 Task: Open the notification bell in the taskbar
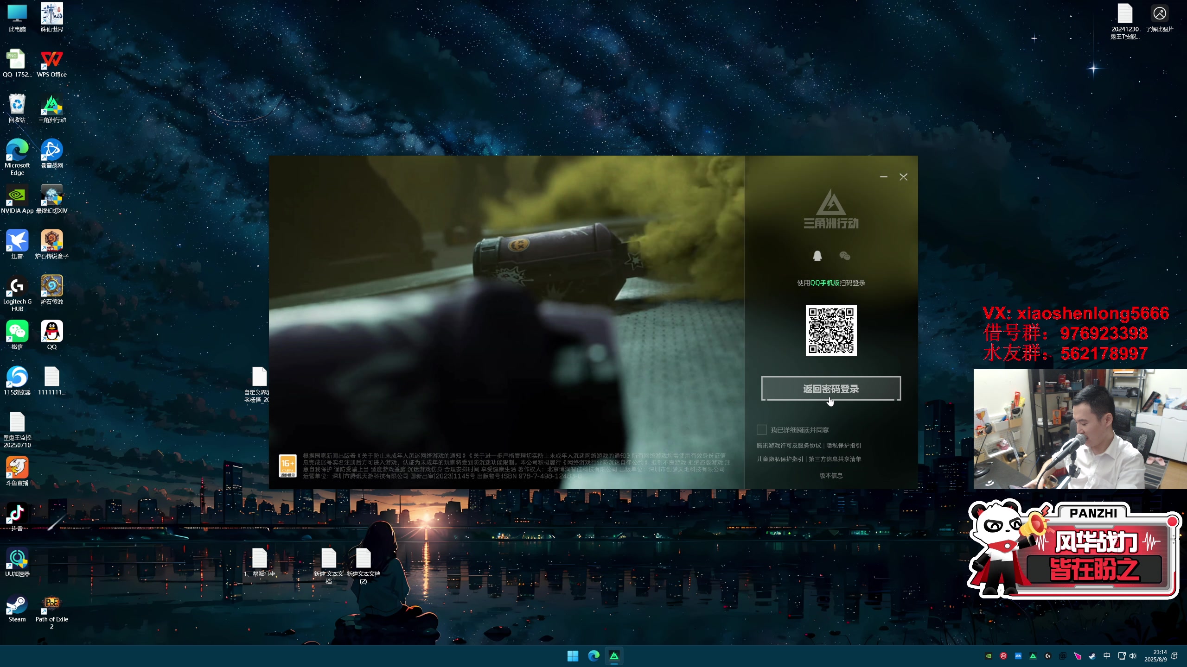(x=1174, y=656)
